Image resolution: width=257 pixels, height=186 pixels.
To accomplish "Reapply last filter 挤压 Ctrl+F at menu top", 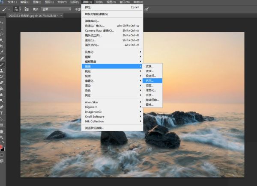I will [112, 7].
